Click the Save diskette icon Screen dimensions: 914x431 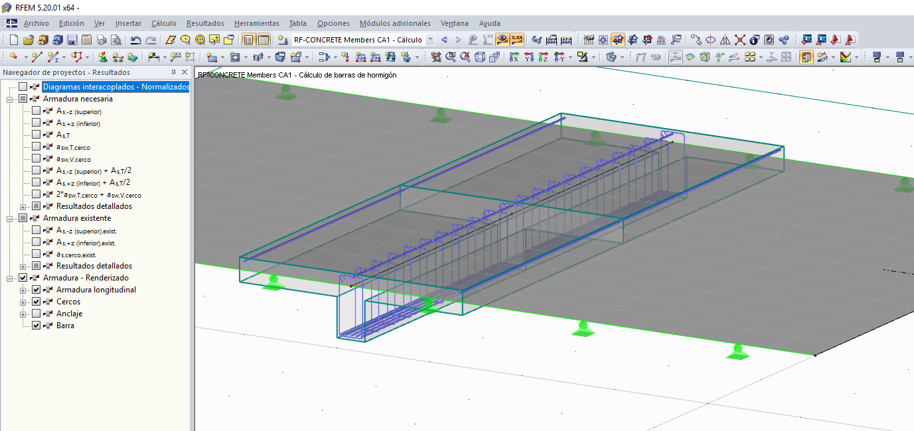coord(72,40)
